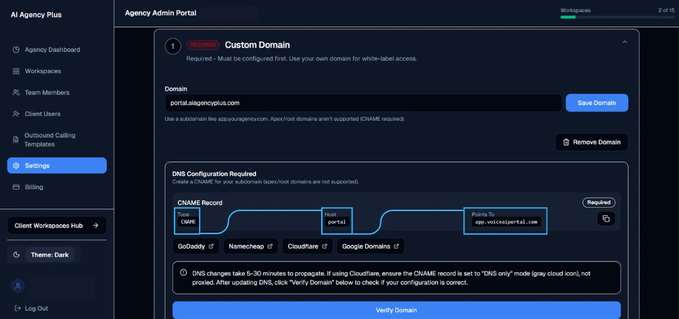Click the external-link icon on Google Domains
The image size is (679, 319).
[396, 246]
